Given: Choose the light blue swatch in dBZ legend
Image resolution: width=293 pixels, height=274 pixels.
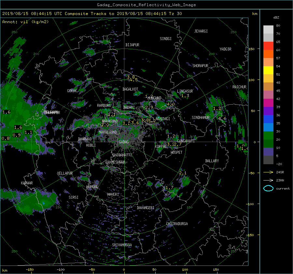Looking at the screenshot, I should point(268,127).
